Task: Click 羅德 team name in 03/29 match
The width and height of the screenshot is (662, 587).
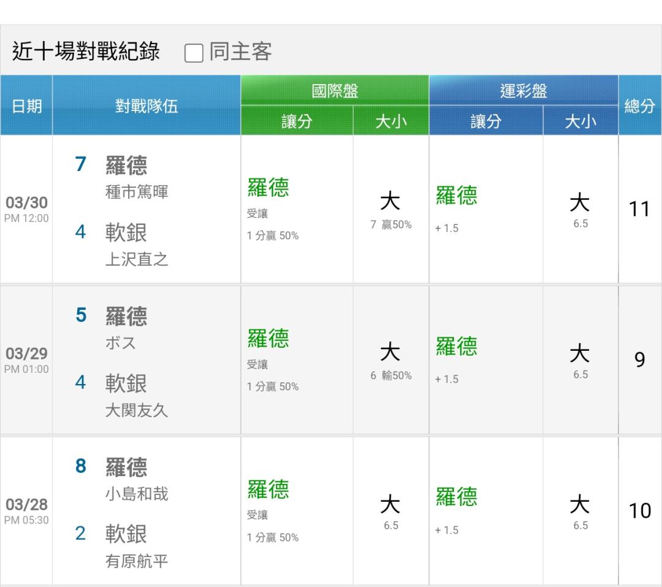Action: (126, 316)
